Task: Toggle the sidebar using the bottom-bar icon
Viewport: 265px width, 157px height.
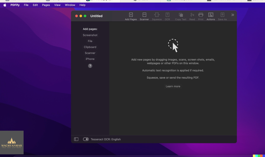Action: (x=76, y=139)
